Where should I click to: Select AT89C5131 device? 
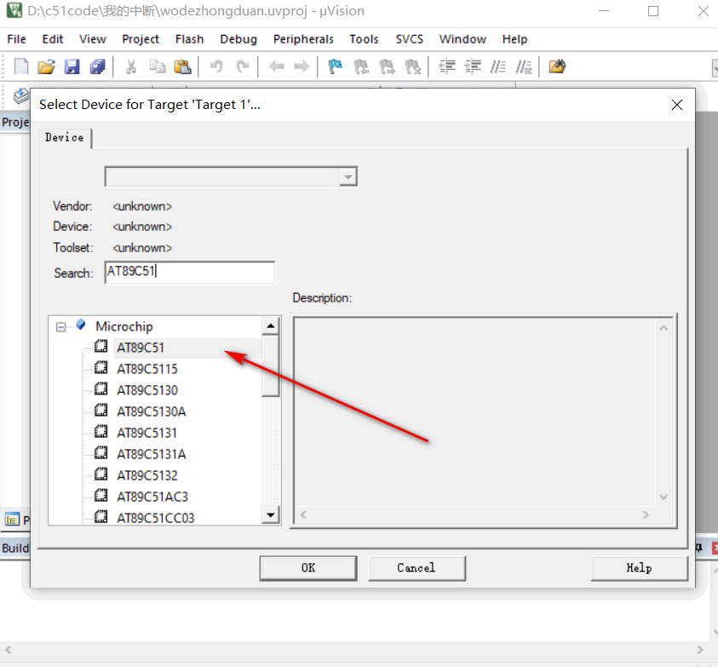point(146,433)
